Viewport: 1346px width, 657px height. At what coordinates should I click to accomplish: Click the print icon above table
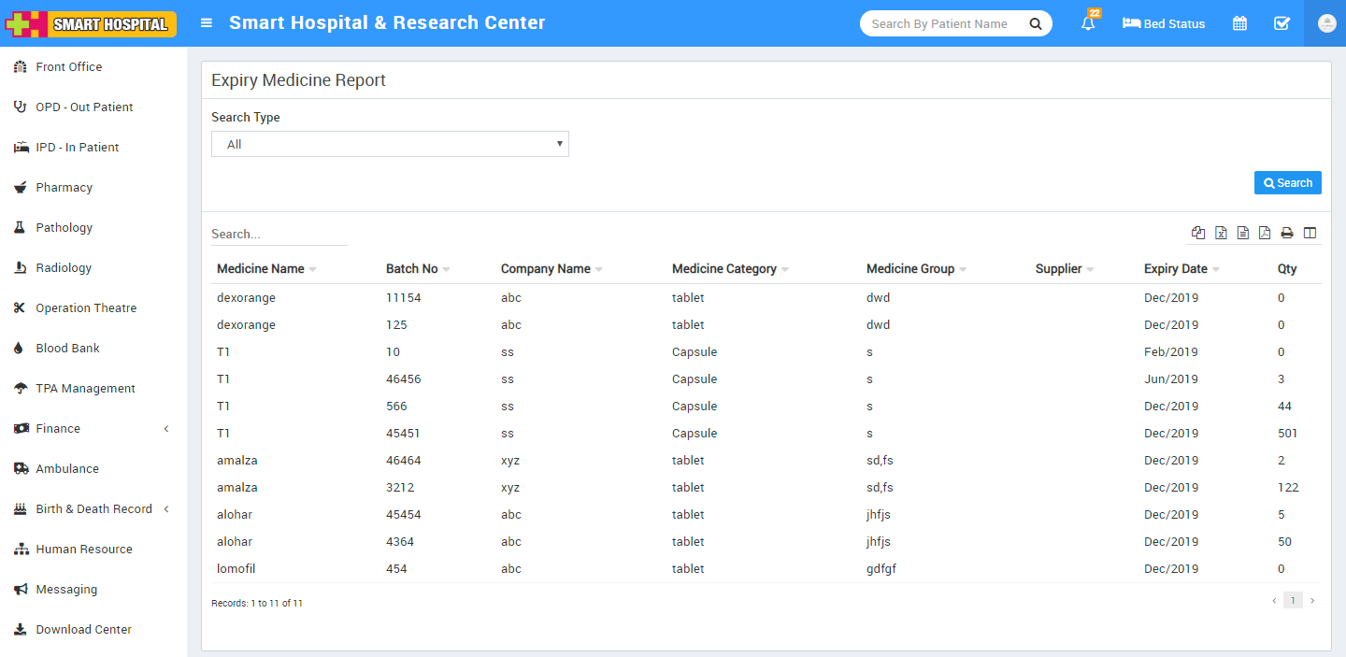1287,233
